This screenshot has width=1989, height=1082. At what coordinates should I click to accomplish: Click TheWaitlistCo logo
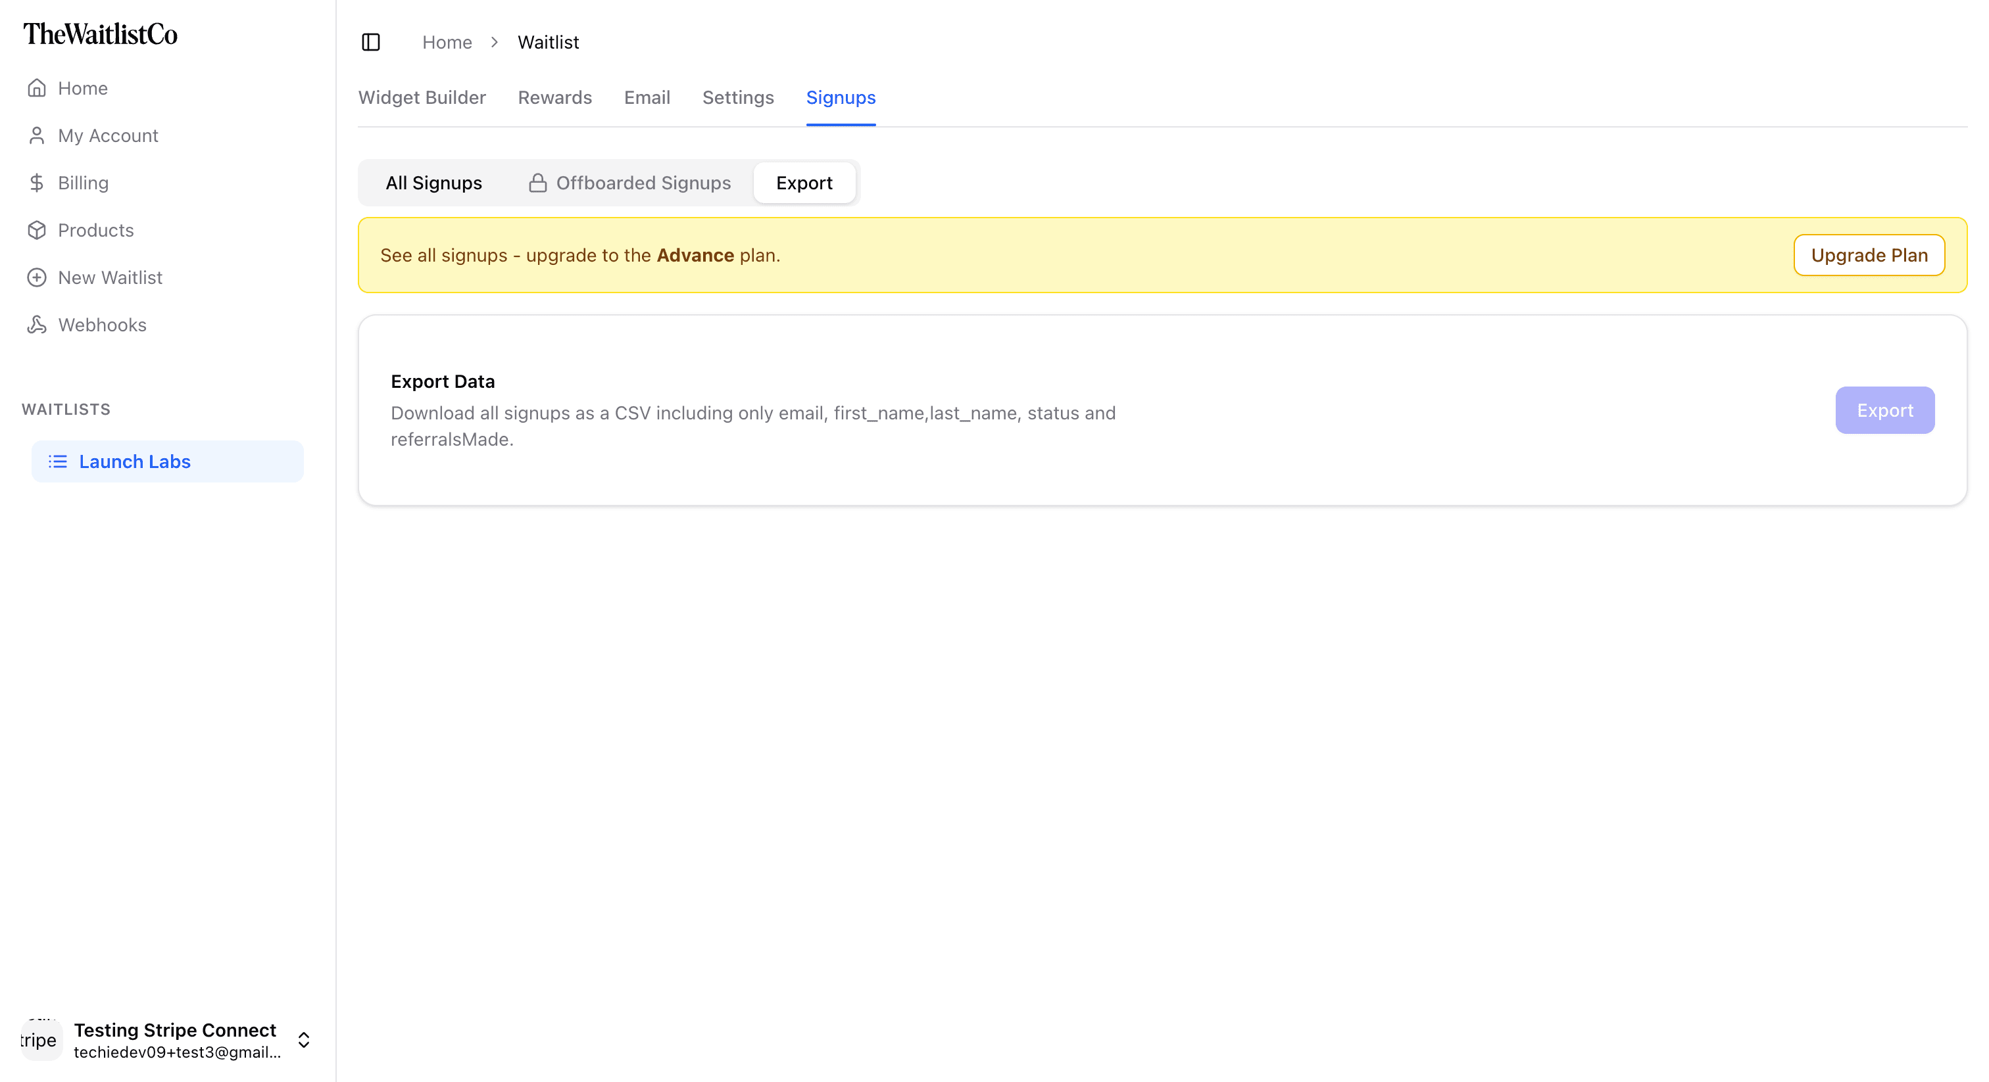tap(101, 34)
